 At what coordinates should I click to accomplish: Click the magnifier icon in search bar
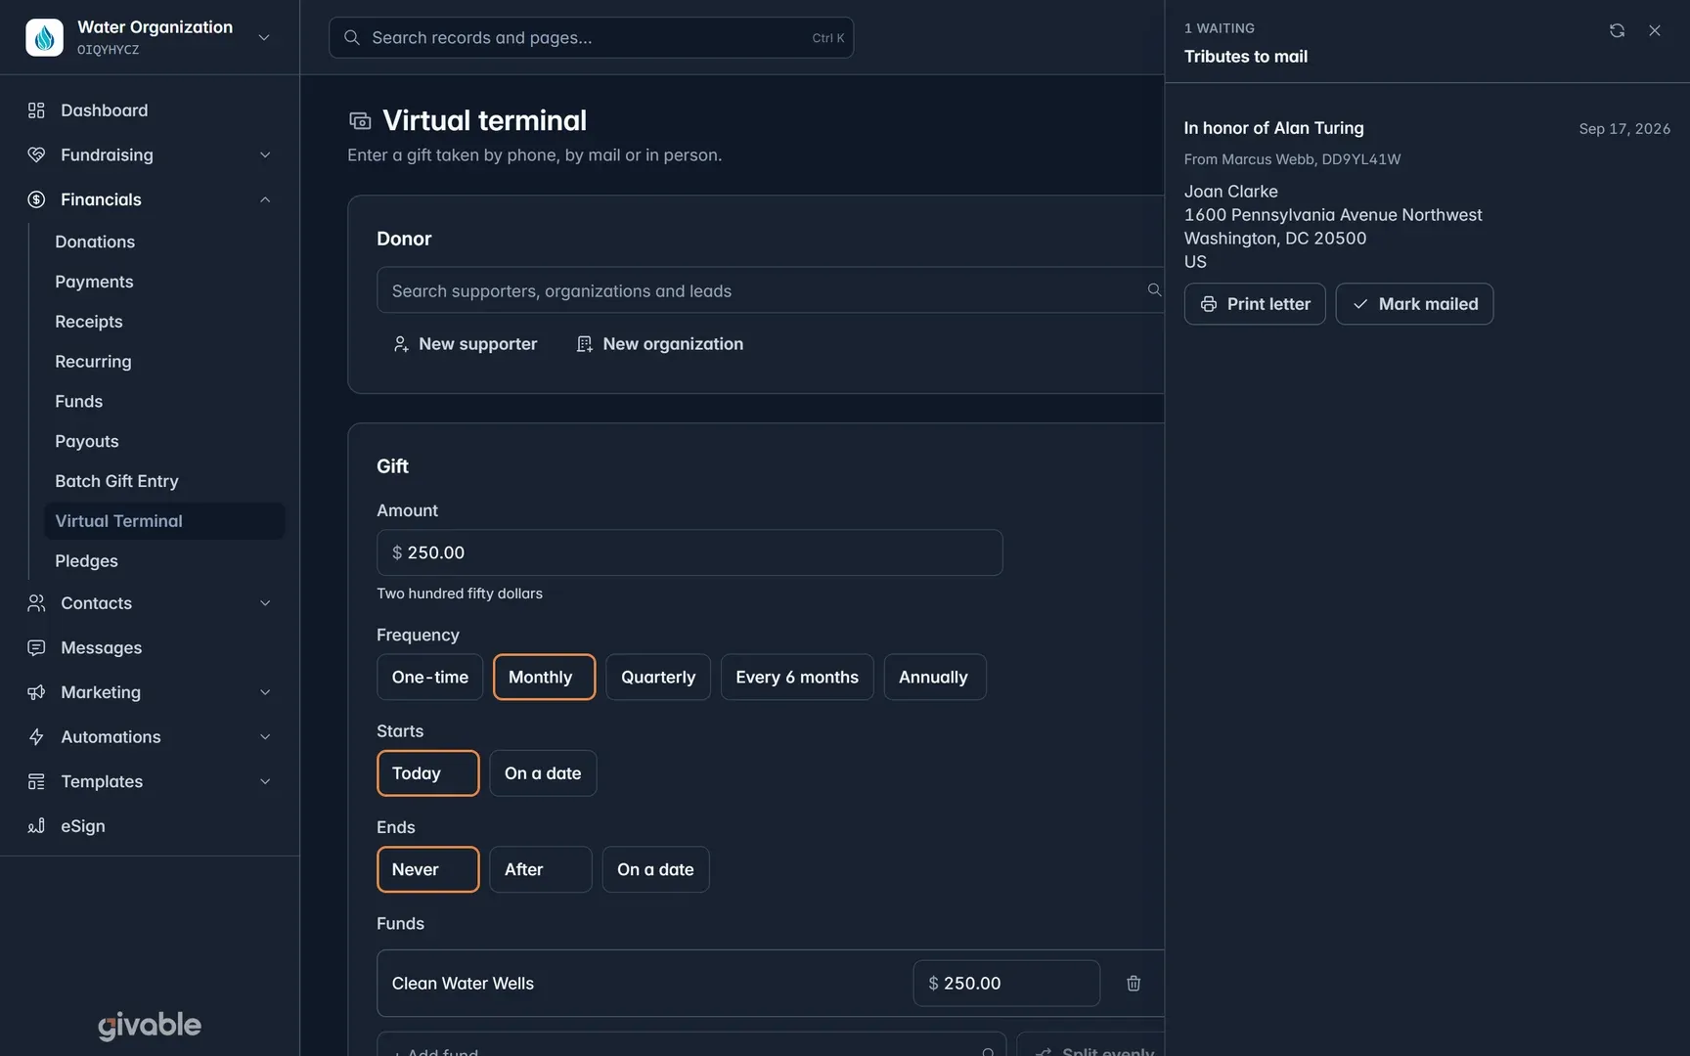pos(352,37)
